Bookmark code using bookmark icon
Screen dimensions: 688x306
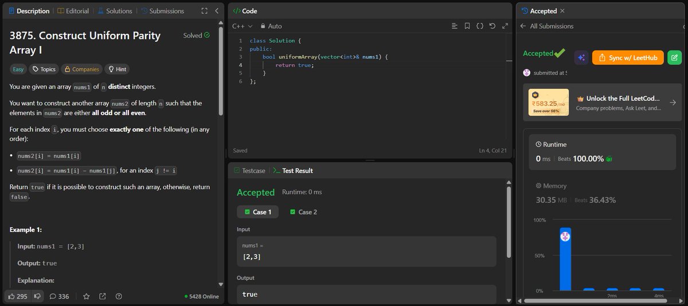point(467,26)
